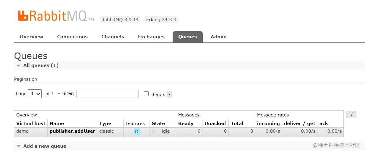Click the +/- column selector button
The height and width of the screenshot is (153, 365).
pyautogui.click(x=351, y=115)
